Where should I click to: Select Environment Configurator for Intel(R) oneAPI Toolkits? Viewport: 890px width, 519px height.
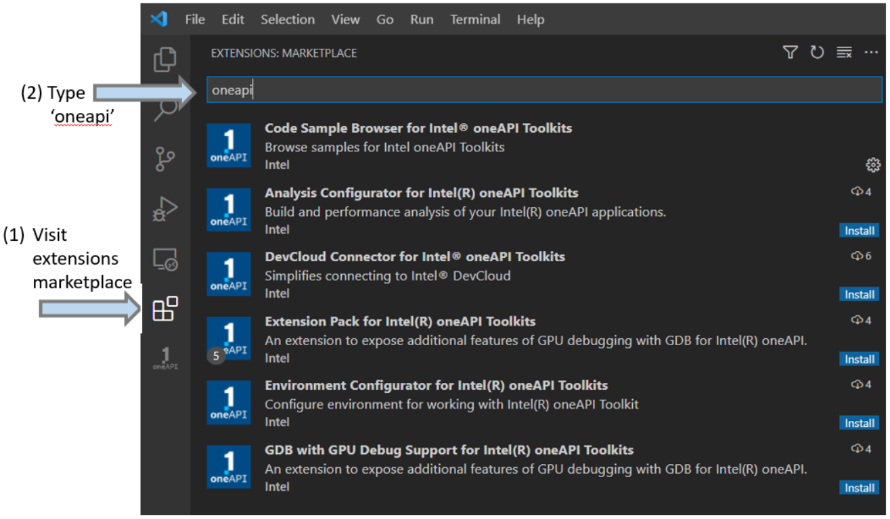(x=437, y=386)
